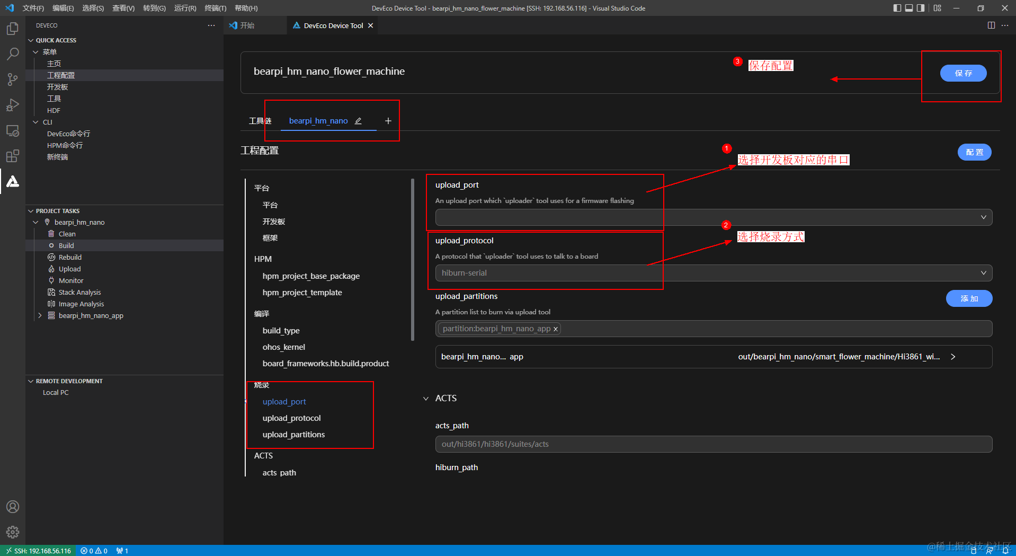Toggle the bottom panel visibility
The width and height of the screenshot is (1016, 556).
pyautogui.click(x=909, y=8)
